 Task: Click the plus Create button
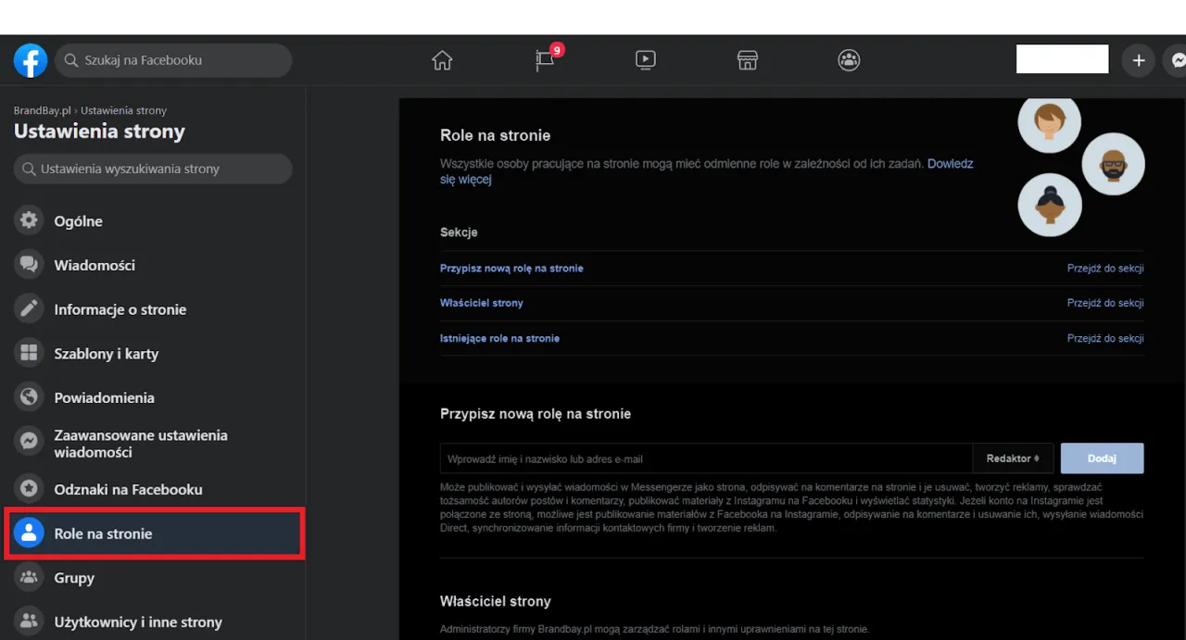(x=1139, y=61)
